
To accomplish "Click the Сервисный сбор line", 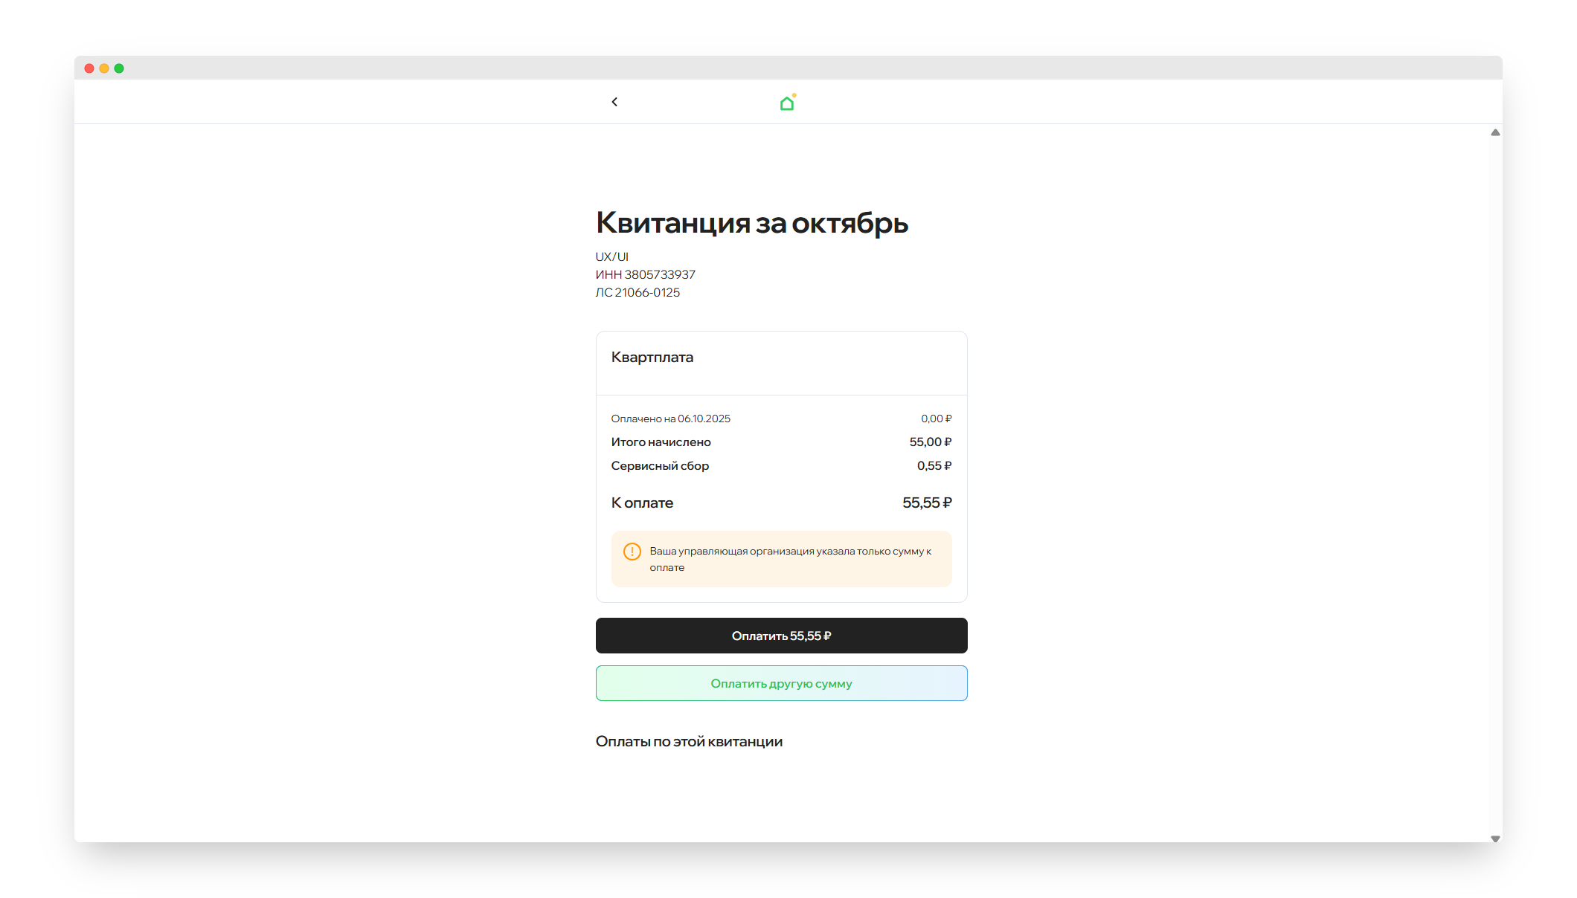I will tap(660, 465).
